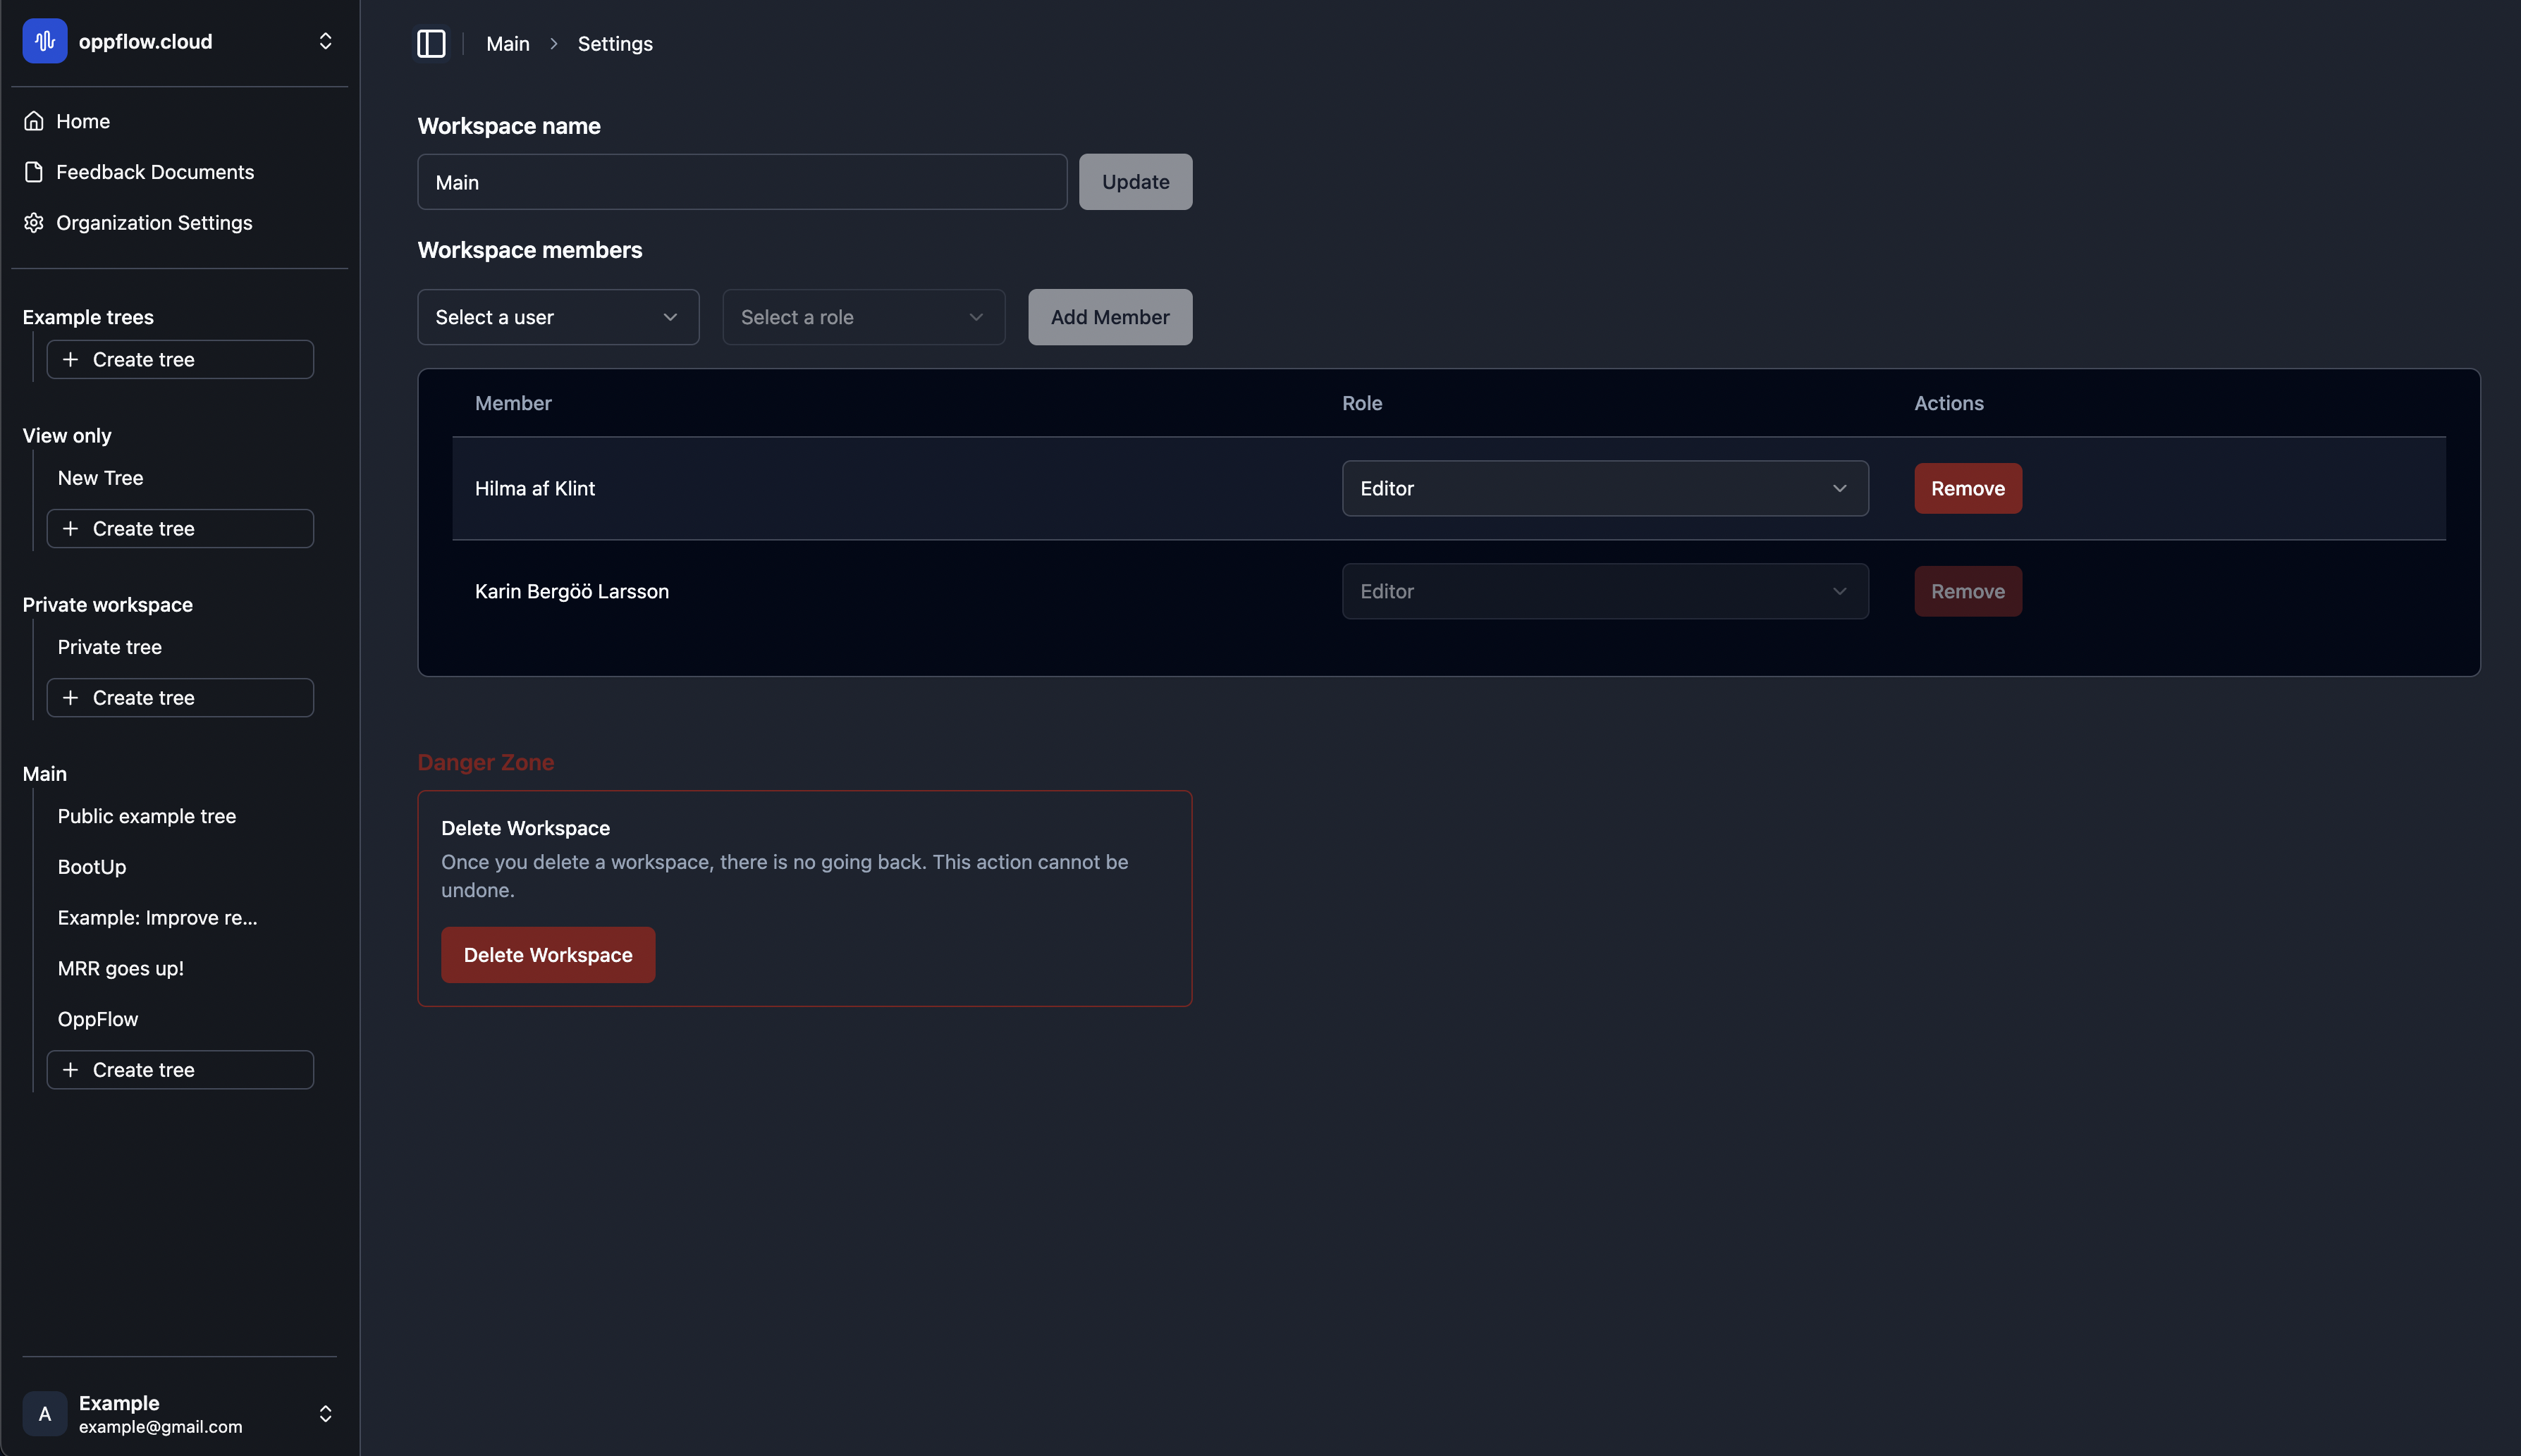Open Feedback Documents via its document icon
This screenshot has height=1456, width=2521.
point(33,171)
